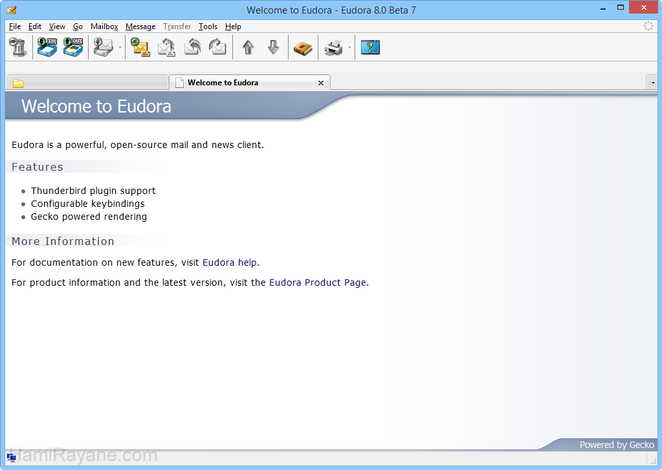Follow the Eudora Product Page link
The height and width of the screenshot is (470, 662).
(318, 283)
